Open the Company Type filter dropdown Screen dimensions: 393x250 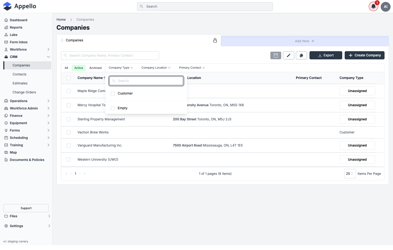tap(121, 68)
